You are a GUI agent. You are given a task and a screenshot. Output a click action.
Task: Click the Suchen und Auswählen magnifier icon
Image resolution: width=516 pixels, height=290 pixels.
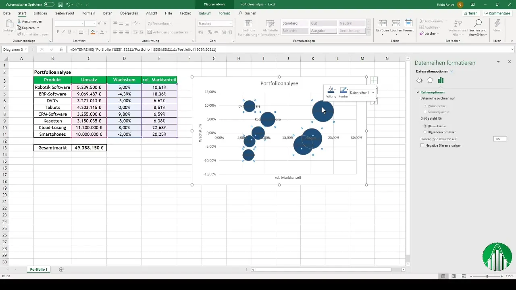coord(478,23)
